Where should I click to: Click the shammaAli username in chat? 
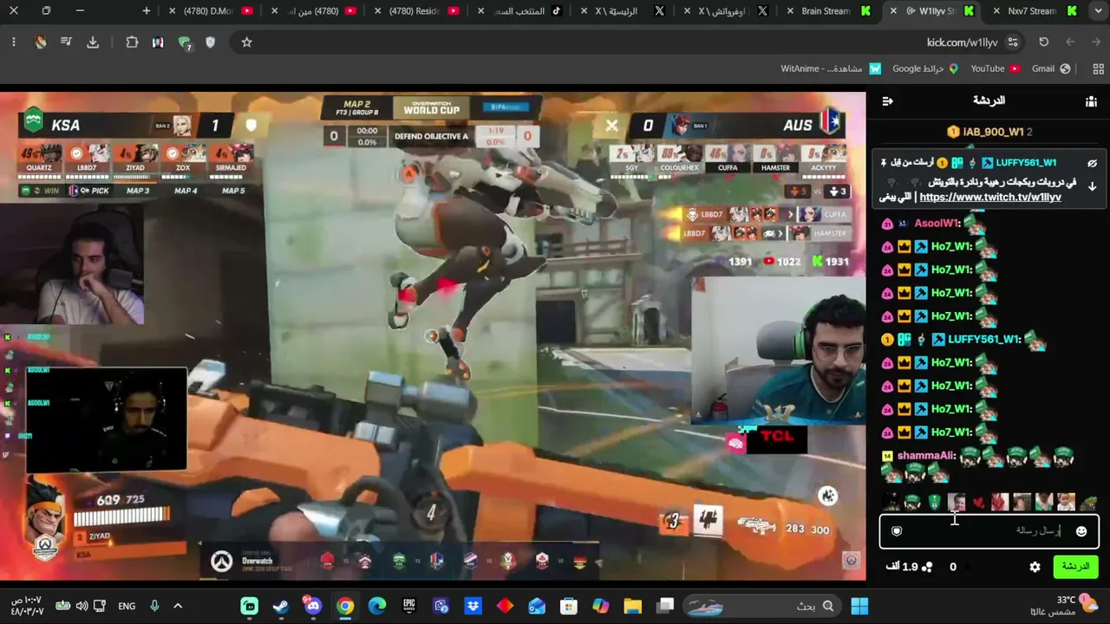pyautogui.click(x=925, y=455)
